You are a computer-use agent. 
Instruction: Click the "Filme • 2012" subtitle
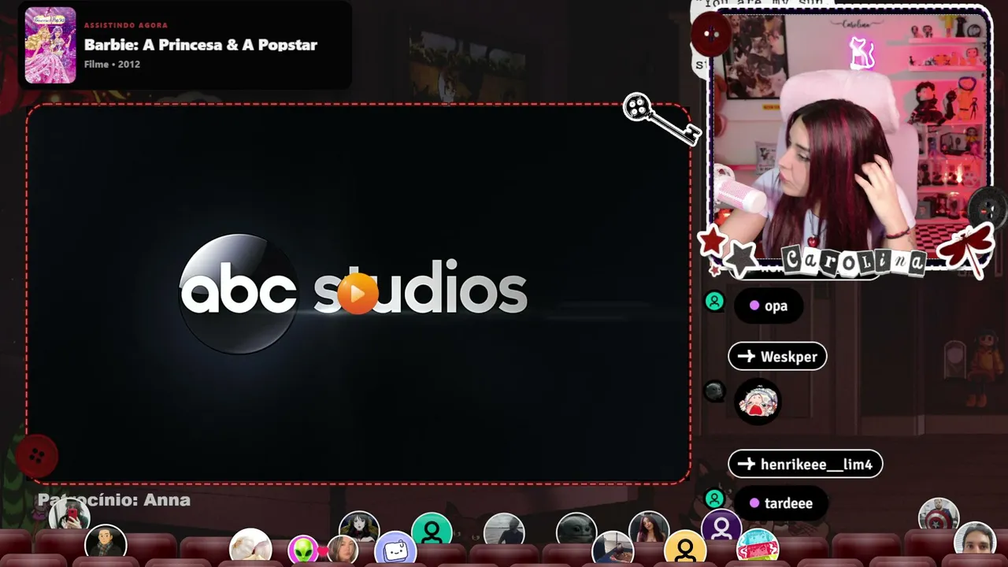[x=112, y=65]
